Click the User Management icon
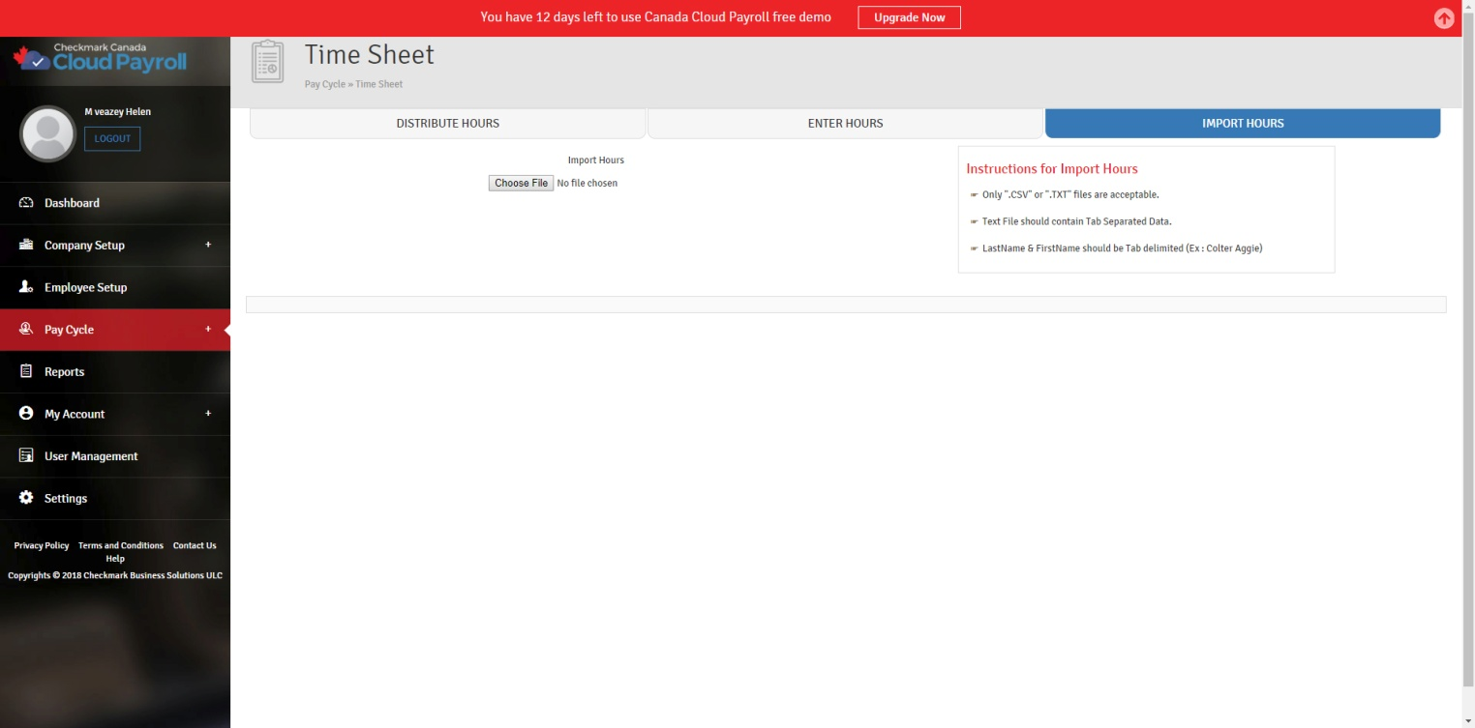Screen dimensions: 1475x728 pyautogui.click(x=26, y=455)
